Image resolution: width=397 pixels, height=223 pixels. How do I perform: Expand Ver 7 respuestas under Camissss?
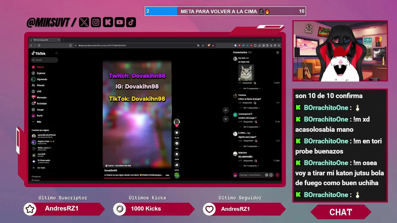click(x=252, y=108)
